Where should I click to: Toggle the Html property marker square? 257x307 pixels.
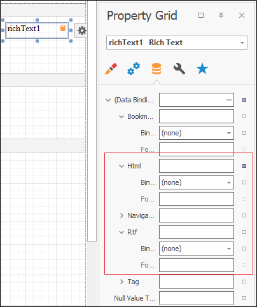(244, 166)
